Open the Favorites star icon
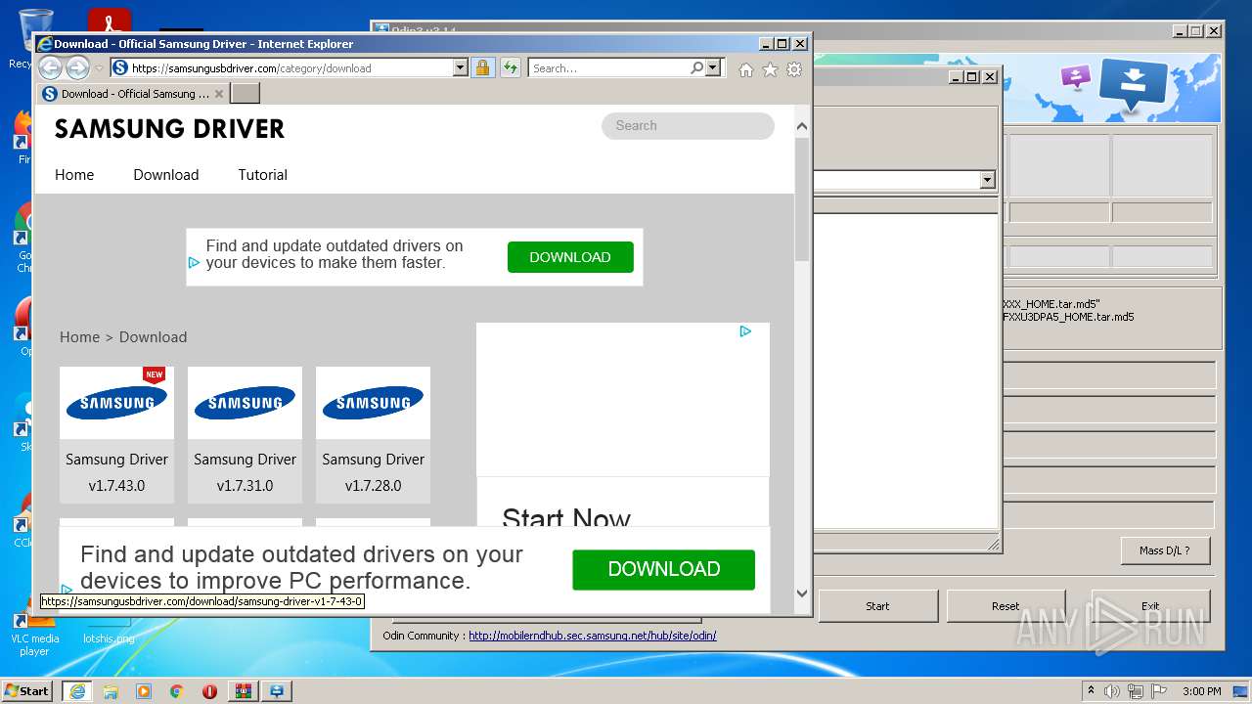Viewport: 1252px width, 704px height. (x=770, y=68)
